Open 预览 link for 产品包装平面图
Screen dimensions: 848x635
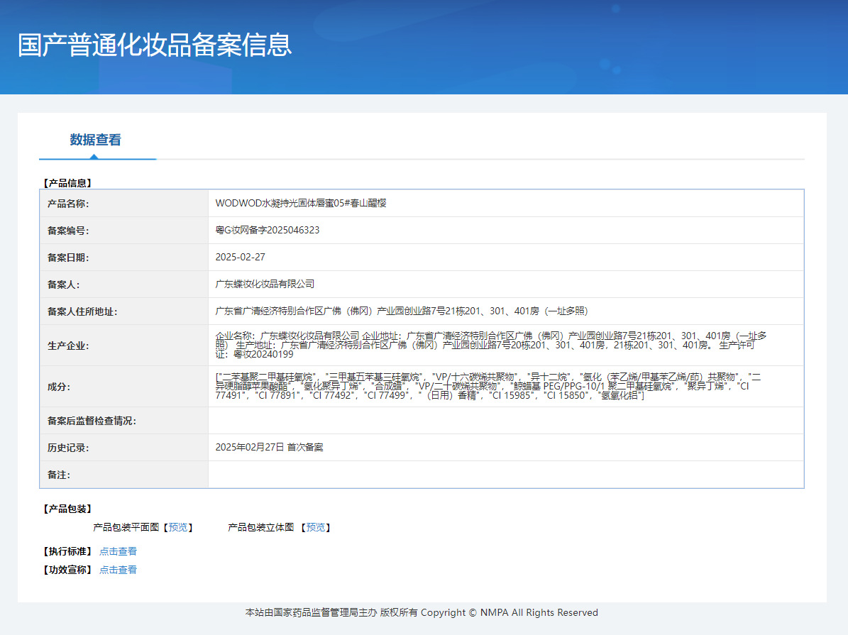click(178, 527)
